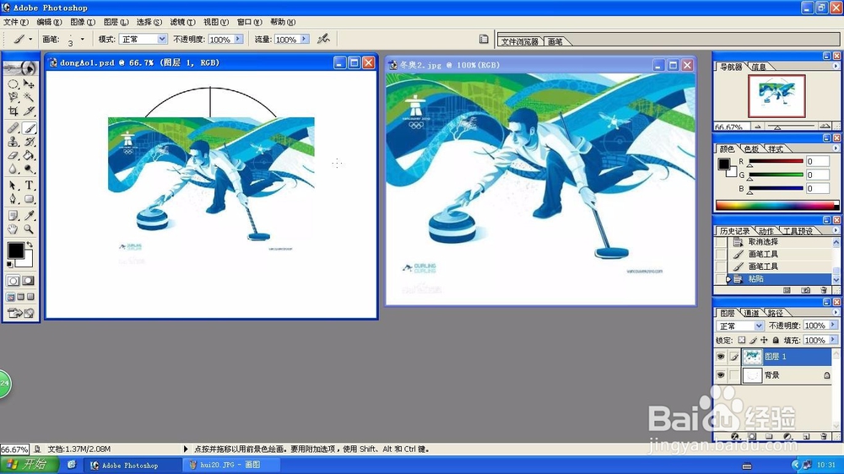Screen dimensions: 844x474
Task: Select the Magic Wand tool
Action: (x=29, y=97)
